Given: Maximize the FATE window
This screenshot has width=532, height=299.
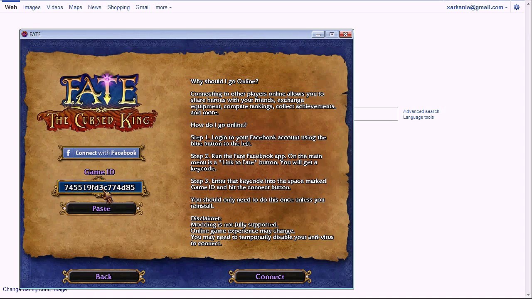Looking at the screenshot, I should click(332, 34).
